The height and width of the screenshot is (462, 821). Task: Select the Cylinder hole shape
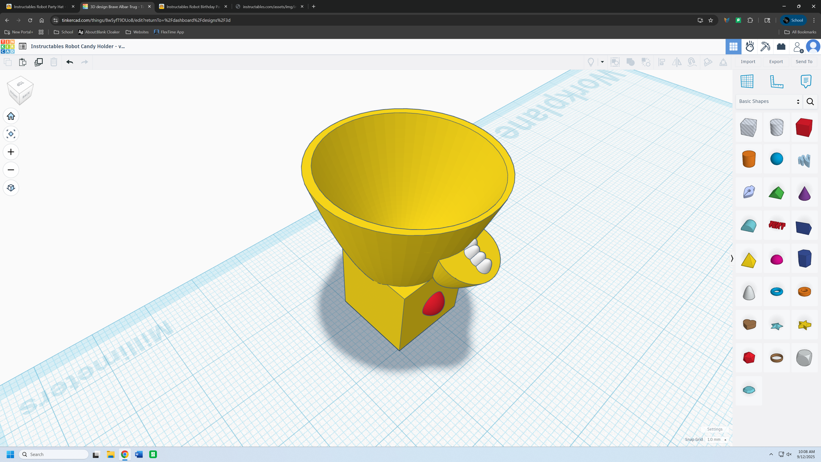click(777, 127)
